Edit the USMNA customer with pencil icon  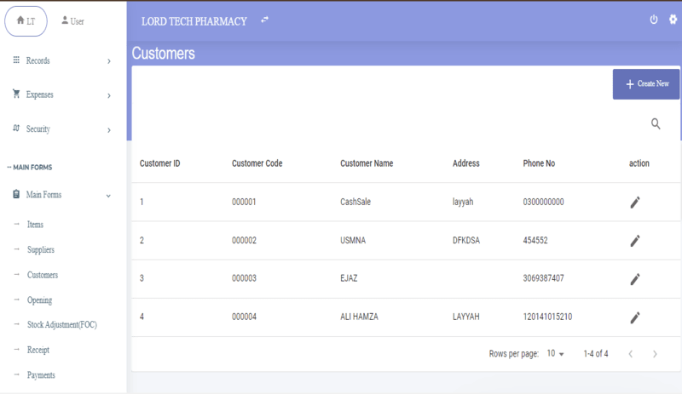(x=635, y=241)
